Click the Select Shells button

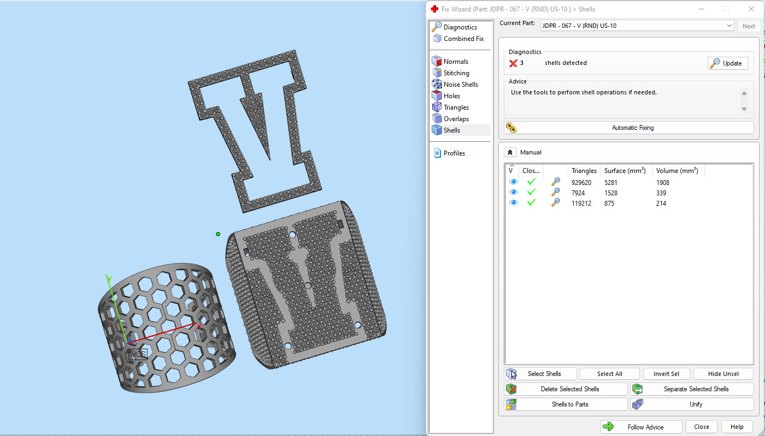tap(540, 374)
